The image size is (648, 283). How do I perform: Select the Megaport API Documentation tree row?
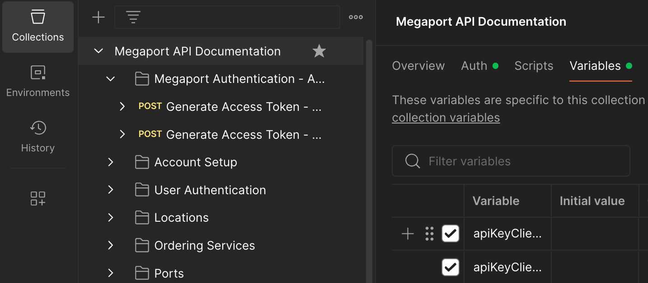(221, 51)
